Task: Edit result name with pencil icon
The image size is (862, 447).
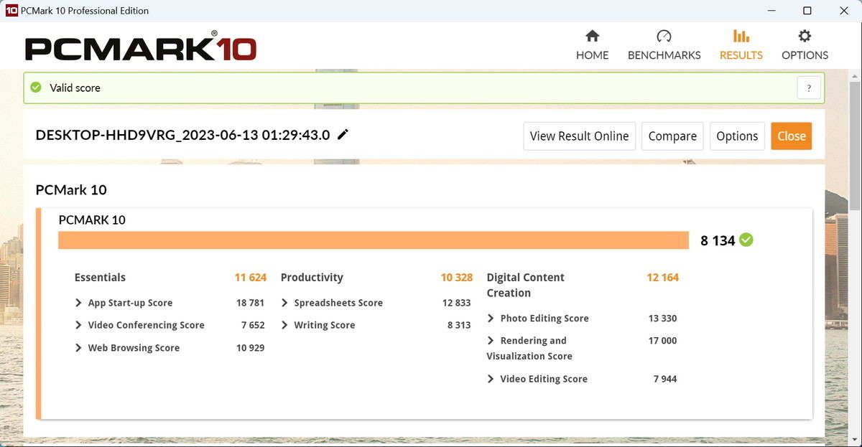Action: (x=343, y=134)
